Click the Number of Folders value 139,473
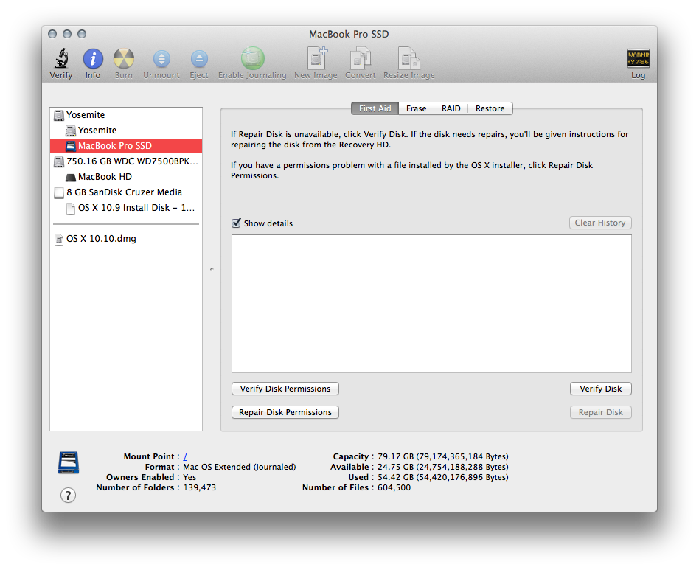699x570 pixels. tap(199, 487)
